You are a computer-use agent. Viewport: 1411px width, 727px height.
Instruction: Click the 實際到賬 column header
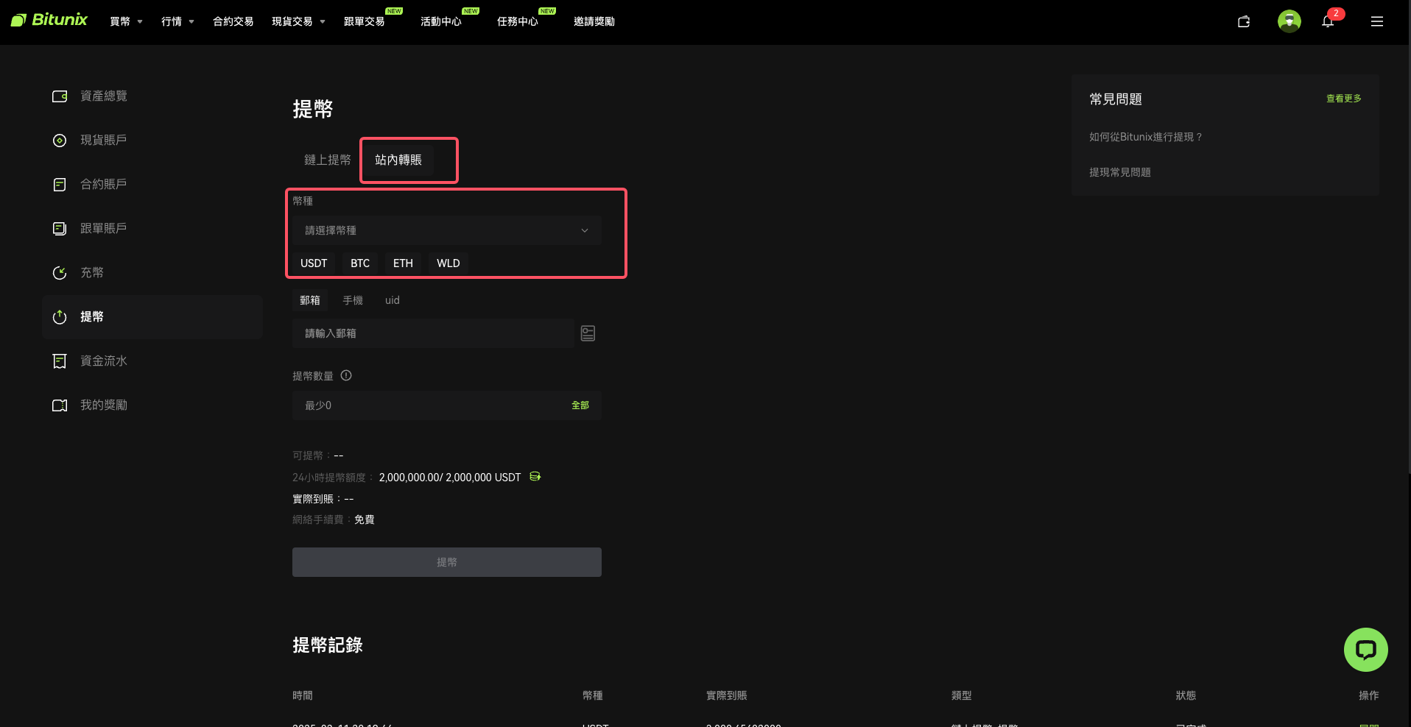click(727, 695)
